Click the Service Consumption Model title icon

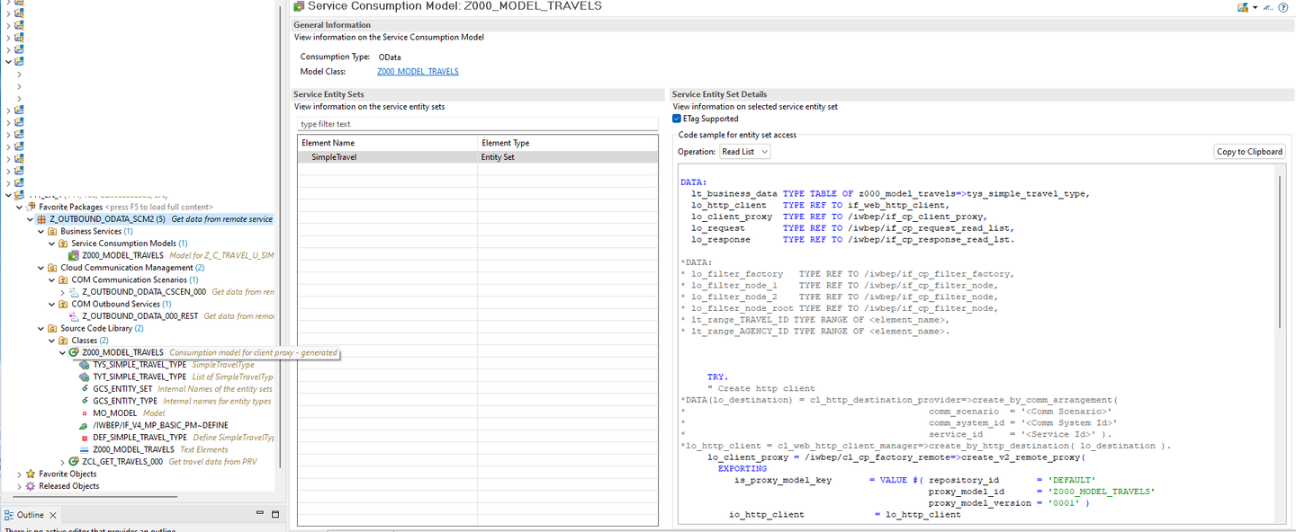[299, 6]
